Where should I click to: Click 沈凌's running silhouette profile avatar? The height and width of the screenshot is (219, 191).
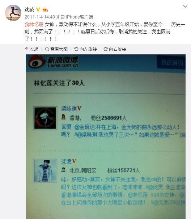tap(13, 13)
